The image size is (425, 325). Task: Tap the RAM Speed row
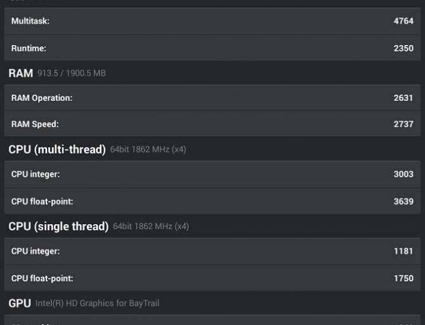(213, 124)
